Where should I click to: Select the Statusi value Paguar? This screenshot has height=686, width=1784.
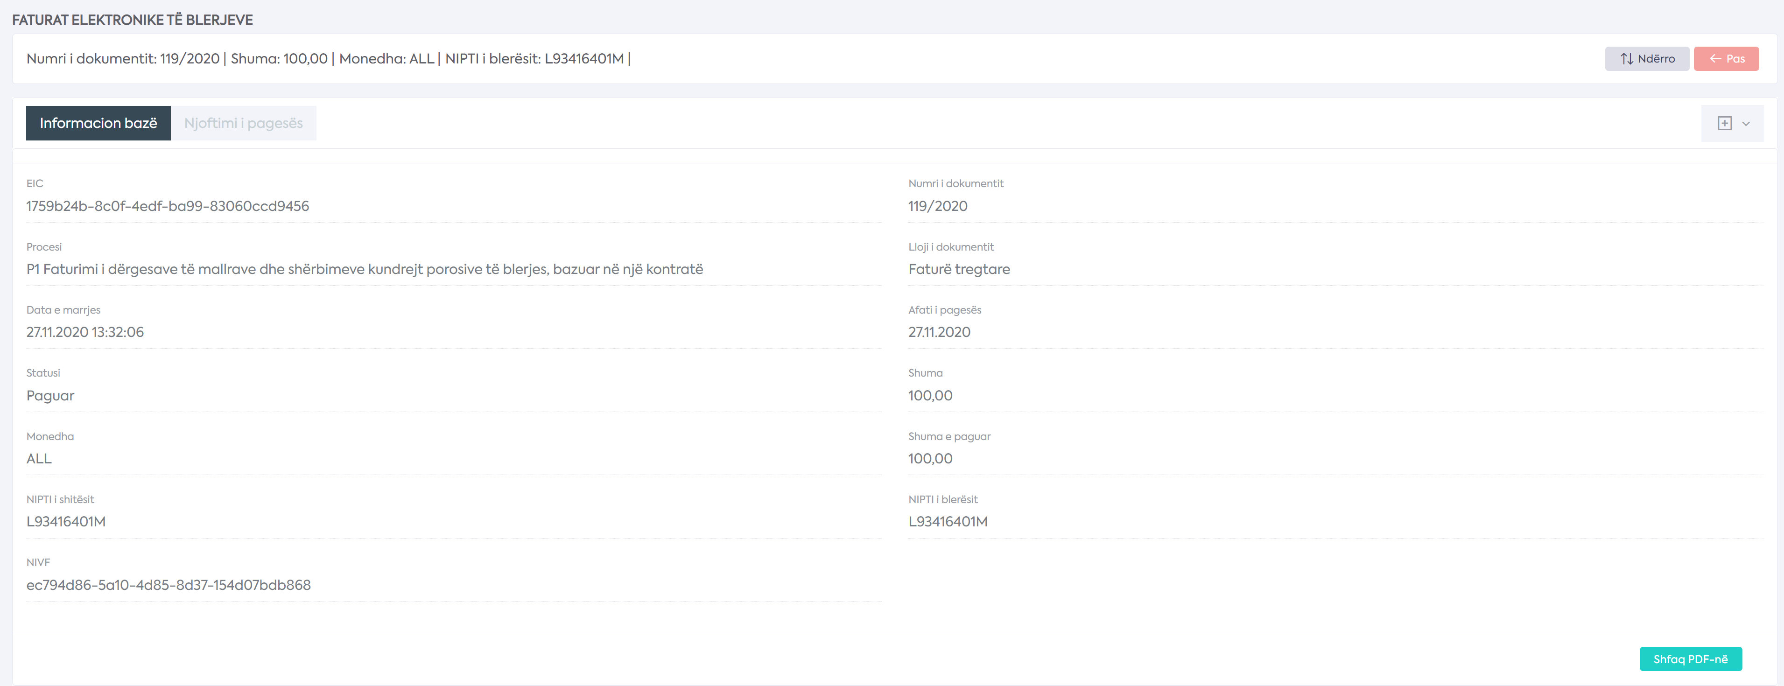point(50,396)
